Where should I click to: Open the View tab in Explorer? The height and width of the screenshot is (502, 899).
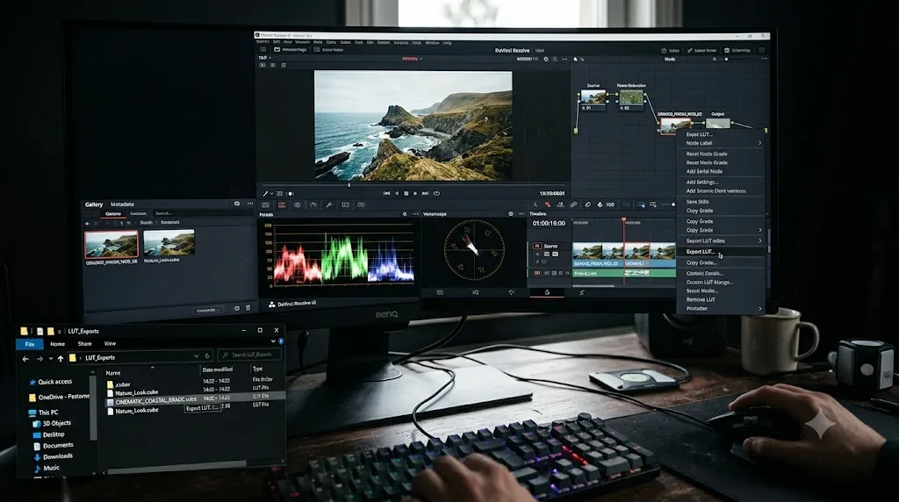click(x=110, y=344)
